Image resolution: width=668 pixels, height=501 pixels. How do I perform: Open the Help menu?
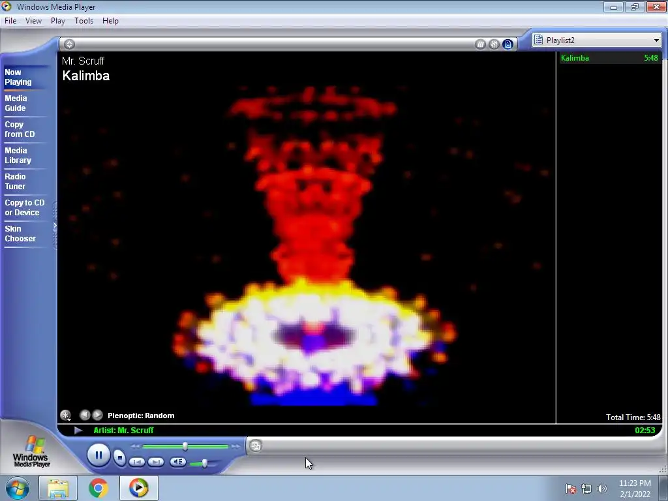click(110, 21)
